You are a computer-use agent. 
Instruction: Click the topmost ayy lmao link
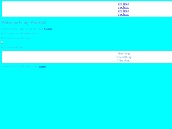coord(124,4)
